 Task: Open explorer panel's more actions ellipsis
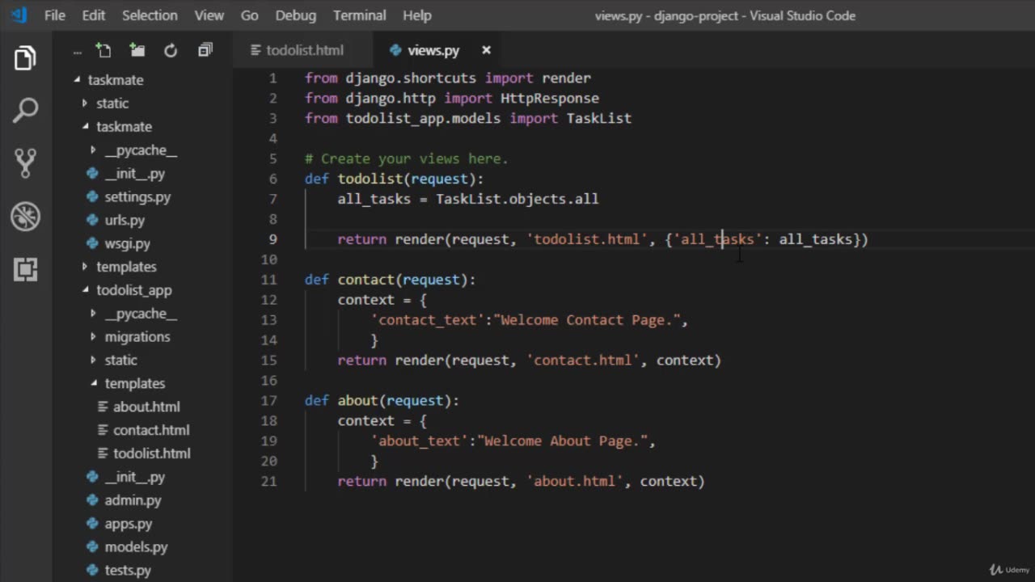pyautogui.click(x=77, y=51)
